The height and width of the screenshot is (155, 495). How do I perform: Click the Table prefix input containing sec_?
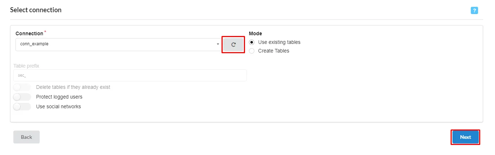(130, 76)
